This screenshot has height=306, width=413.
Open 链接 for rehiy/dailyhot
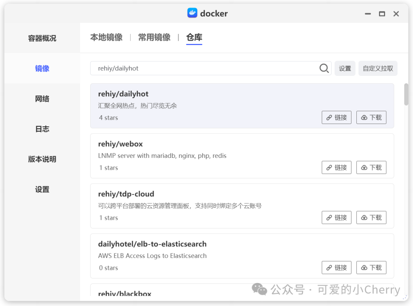(337, 118)
